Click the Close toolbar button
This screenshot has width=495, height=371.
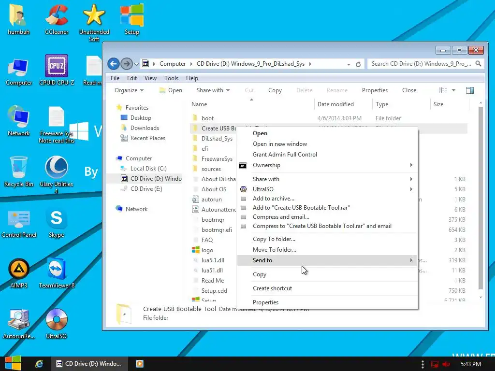coord(409,90)
